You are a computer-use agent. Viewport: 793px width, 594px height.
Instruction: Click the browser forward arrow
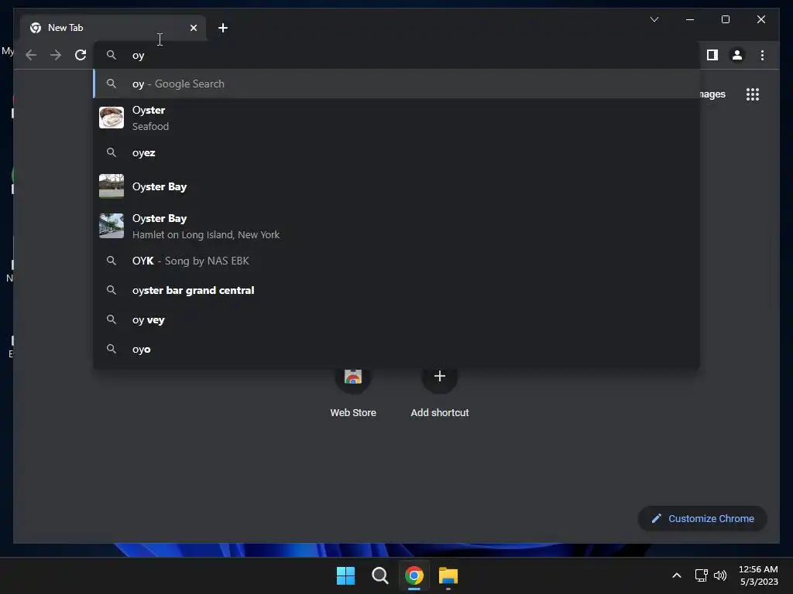56,55
